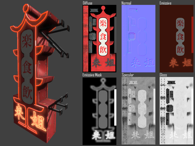Open the Emissive Mask grayscale texture
This screenshot has width=195, height=146.
pos(99,111)
